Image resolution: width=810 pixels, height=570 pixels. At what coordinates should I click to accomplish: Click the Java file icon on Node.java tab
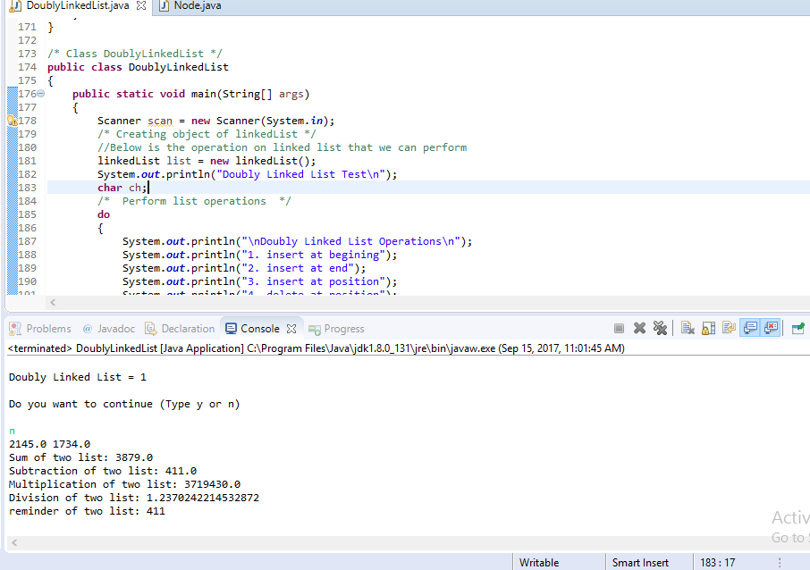coord(165,6)
